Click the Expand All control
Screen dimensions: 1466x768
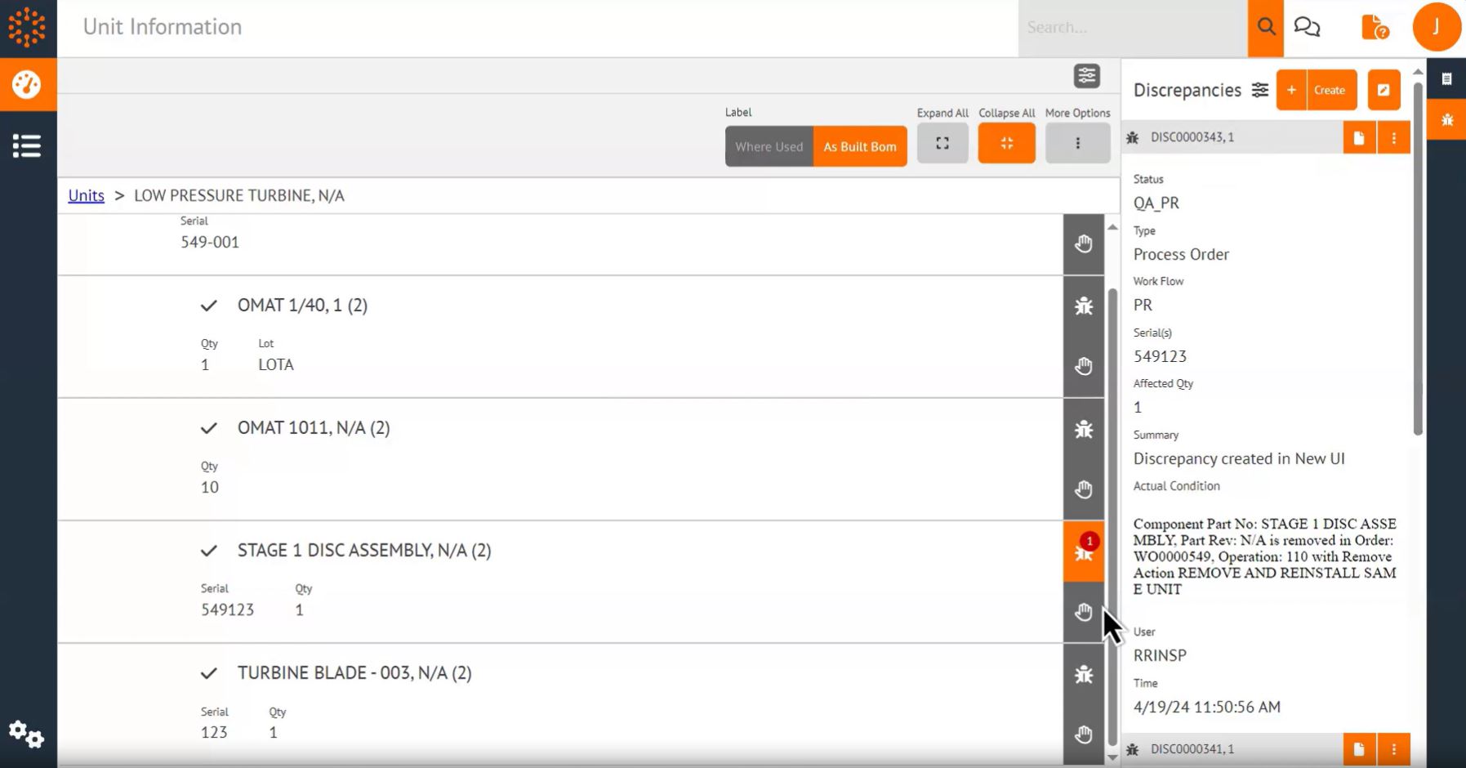[x=942, y=142]
